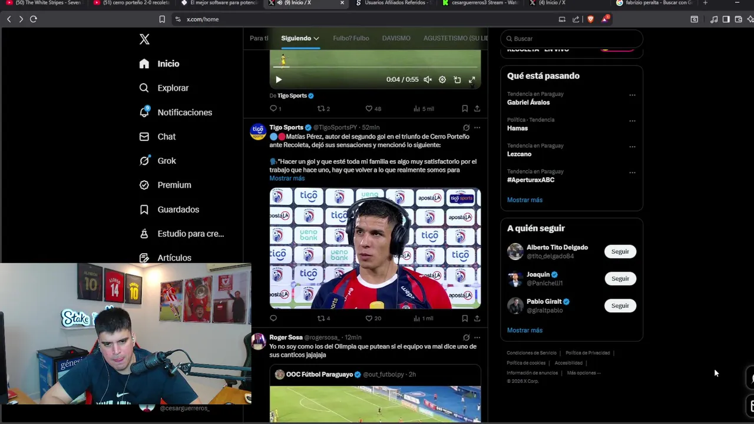Share the Matías Pérez post
754x424 pixels.
pyautogui.click(x=477, y=318)
